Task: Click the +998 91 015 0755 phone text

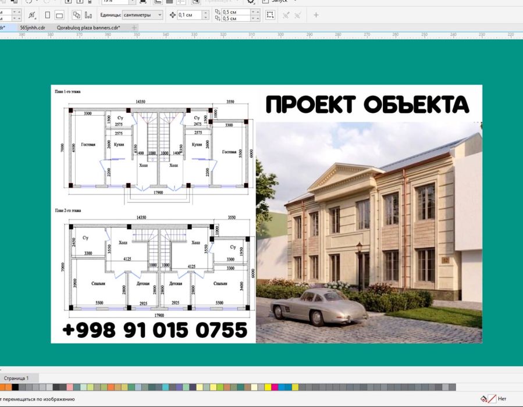Action: [155, 330]
